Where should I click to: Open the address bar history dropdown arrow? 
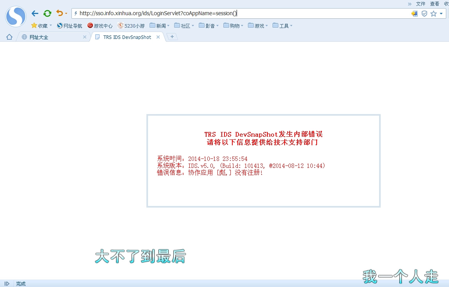441,13
